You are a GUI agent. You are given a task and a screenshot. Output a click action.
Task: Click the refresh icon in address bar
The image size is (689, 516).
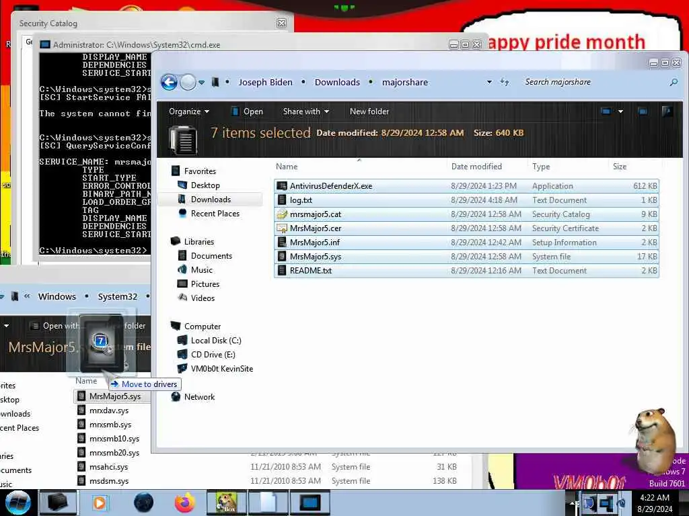tap(505, 82)
